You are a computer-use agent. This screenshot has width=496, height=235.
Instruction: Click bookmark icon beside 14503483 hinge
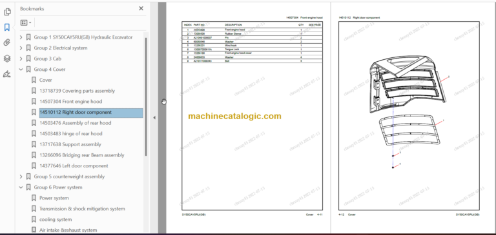click(x=34, y=134)
